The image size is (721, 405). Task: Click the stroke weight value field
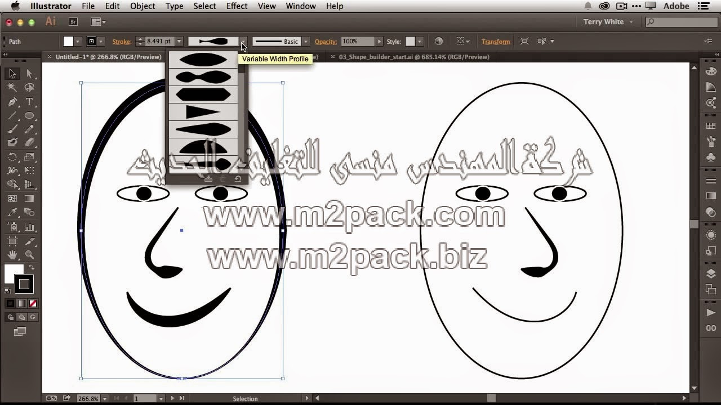[x=159, y=42]
